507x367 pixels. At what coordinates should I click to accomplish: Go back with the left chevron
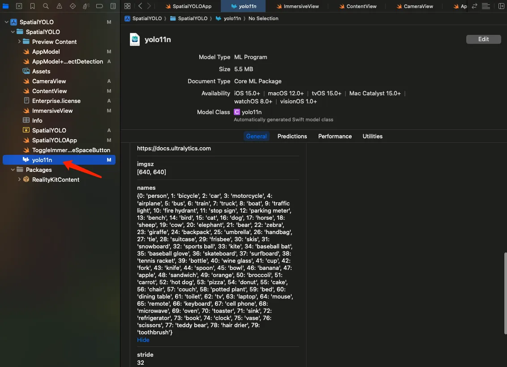[140, 6]
